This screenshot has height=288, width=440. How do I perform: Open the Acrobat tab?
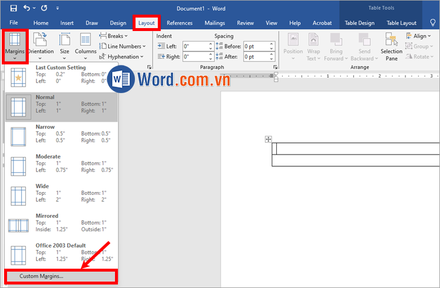coord(322,23)
